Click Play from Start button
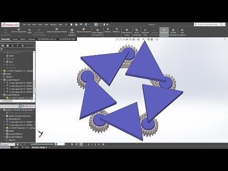 coord(21,144)
